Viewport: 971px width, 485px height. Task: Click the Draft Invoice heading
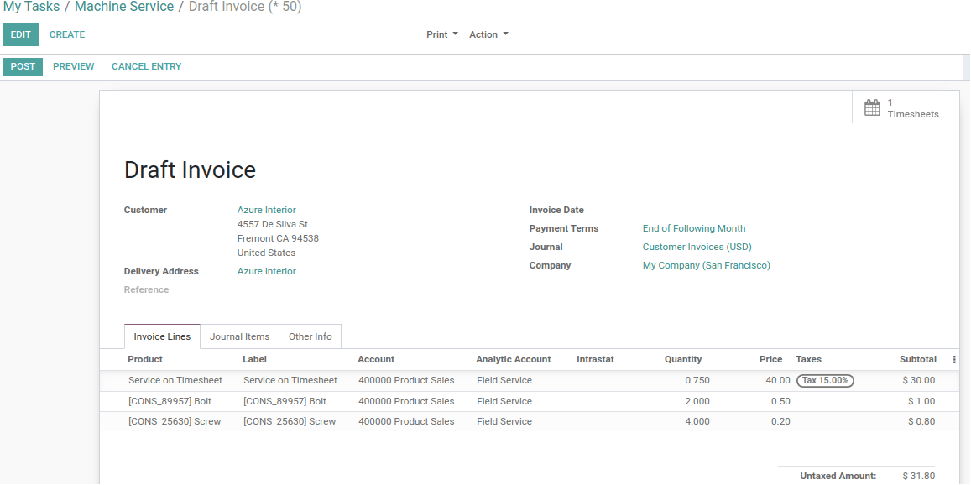(x=191, y=169)
